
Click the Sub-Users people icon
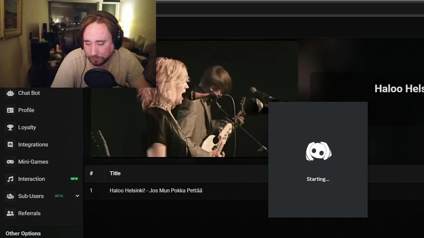10,196
